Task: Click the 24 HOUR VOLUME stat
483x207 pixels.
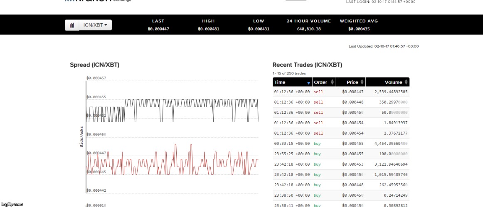Action: tap(308, 29)
